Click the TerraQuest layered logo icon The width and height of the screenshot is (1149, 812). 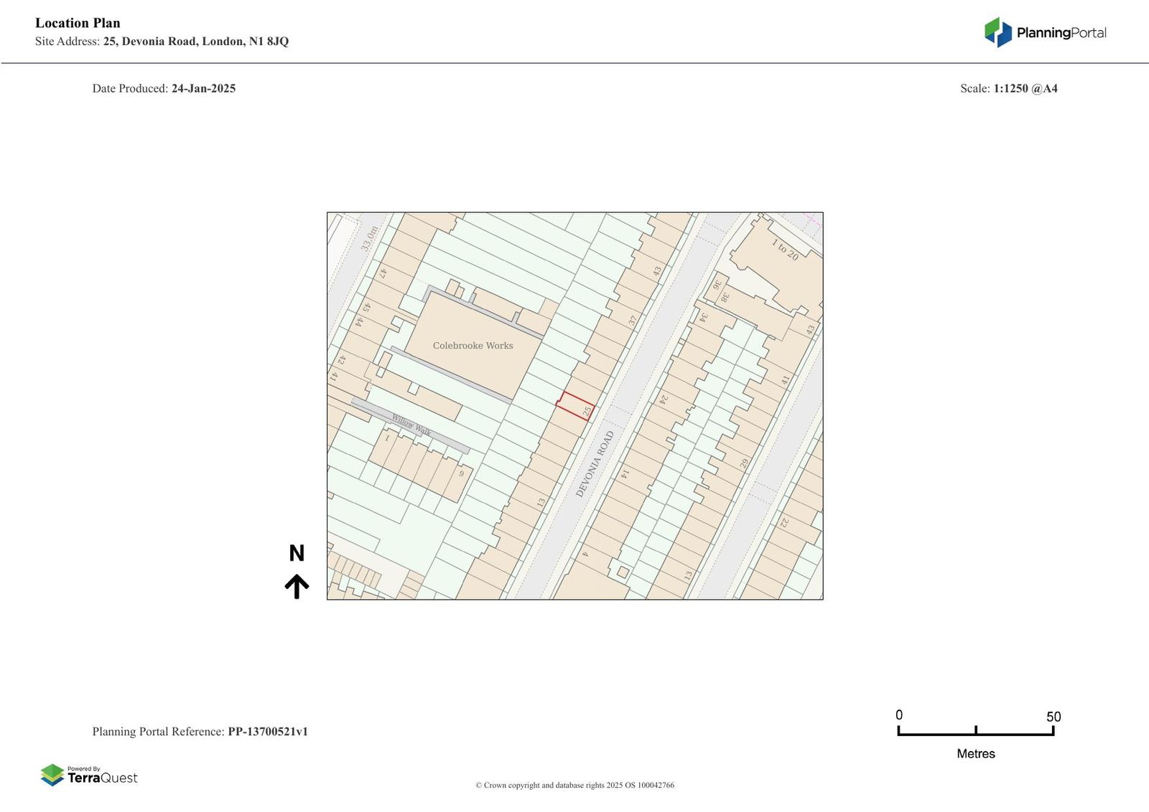tap(52, 775)
